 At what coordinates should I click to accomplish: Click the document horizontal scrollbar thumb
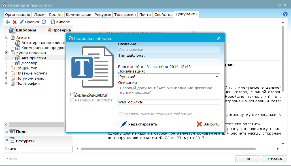tap(168, 149)
